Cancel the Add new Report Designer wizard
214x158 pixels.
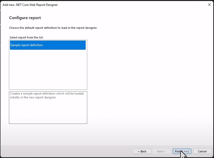[202, 151]
